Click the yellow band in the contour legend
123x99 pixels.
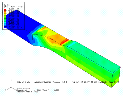point(5,14)
